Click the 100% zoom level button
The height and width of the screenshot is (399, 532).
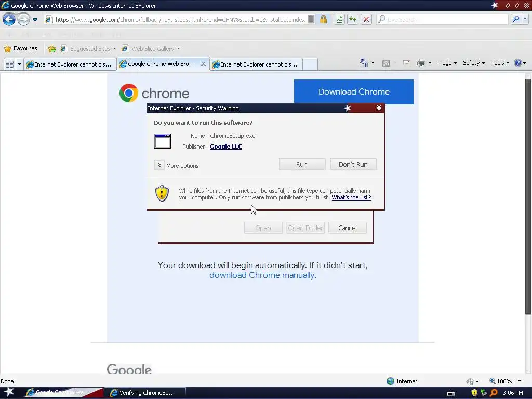tap(500, 381)
